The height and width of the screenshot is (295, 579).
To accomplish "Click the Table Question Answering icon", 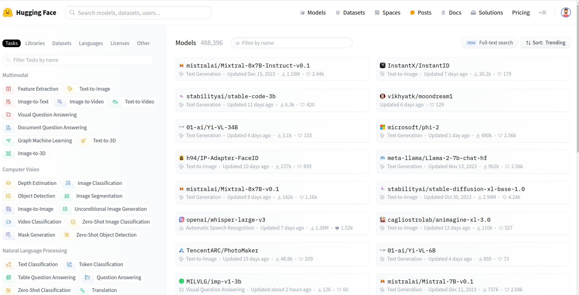I will pyautogui.click(x=9, y=277).
